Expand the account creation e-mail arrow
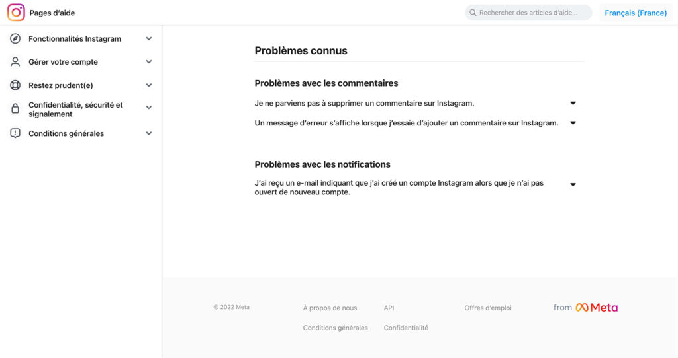This screenshot has width=678, height=358. (573, 185)
